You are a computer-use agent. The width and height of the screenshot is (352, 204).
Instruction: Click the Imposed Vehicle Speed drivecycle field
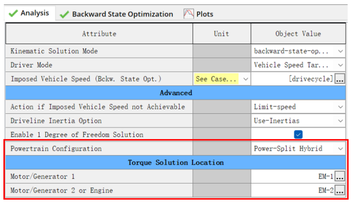point(292,79)
